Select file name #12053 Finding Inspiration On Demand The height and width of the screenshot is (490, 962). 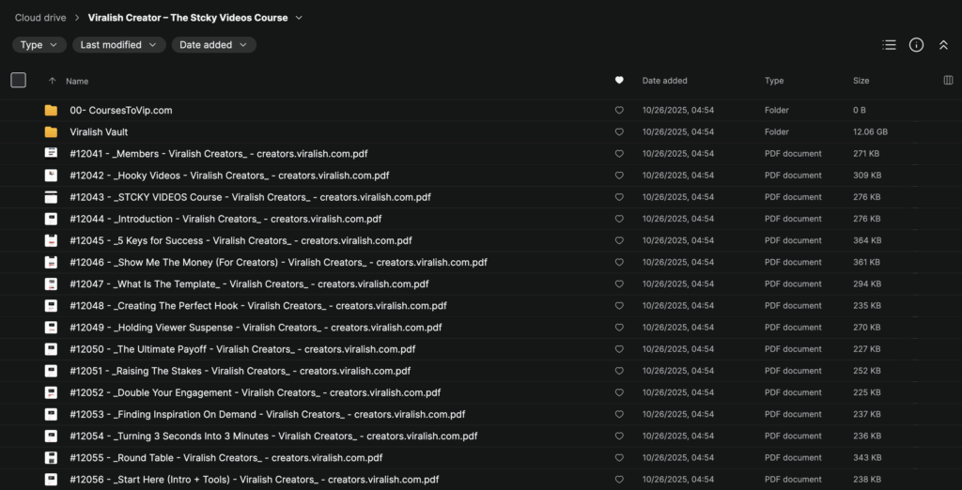point(267,414)
